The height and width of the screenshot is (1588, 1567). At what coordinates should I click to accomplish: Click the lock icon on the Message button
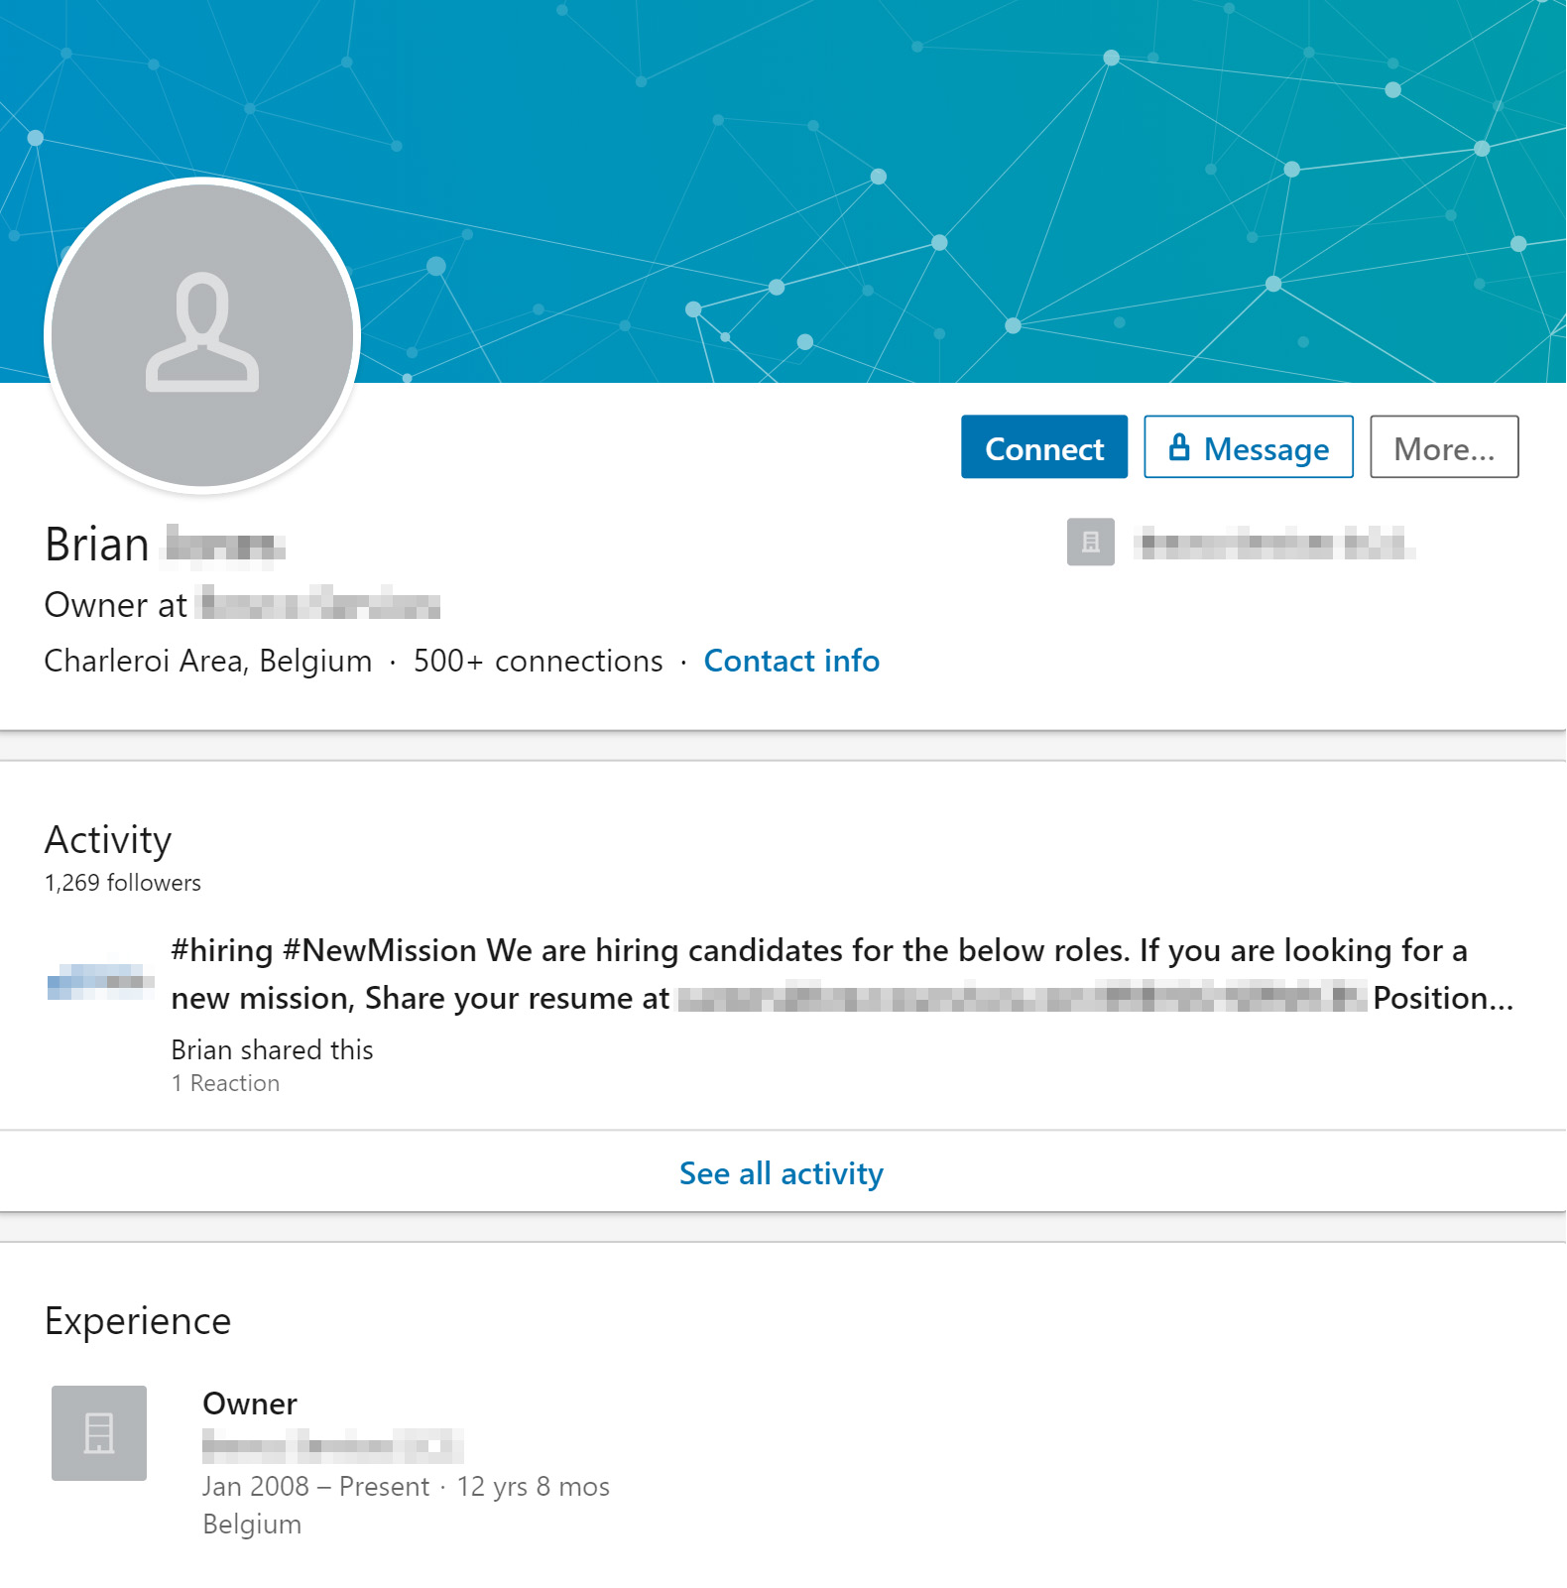tap(1178, 446)
